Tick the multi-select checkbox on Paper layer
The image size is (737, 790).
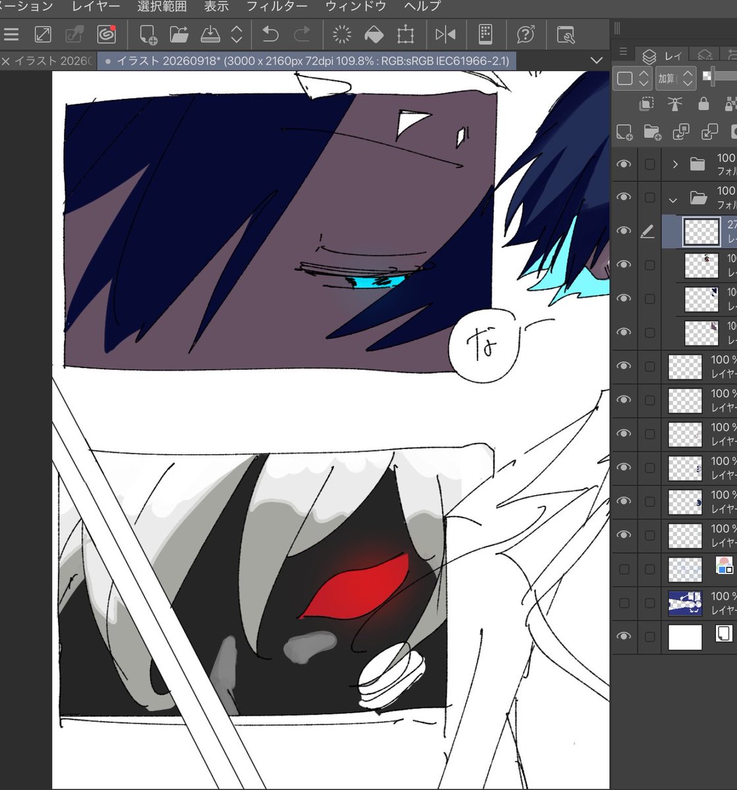(x=649, y=637)
